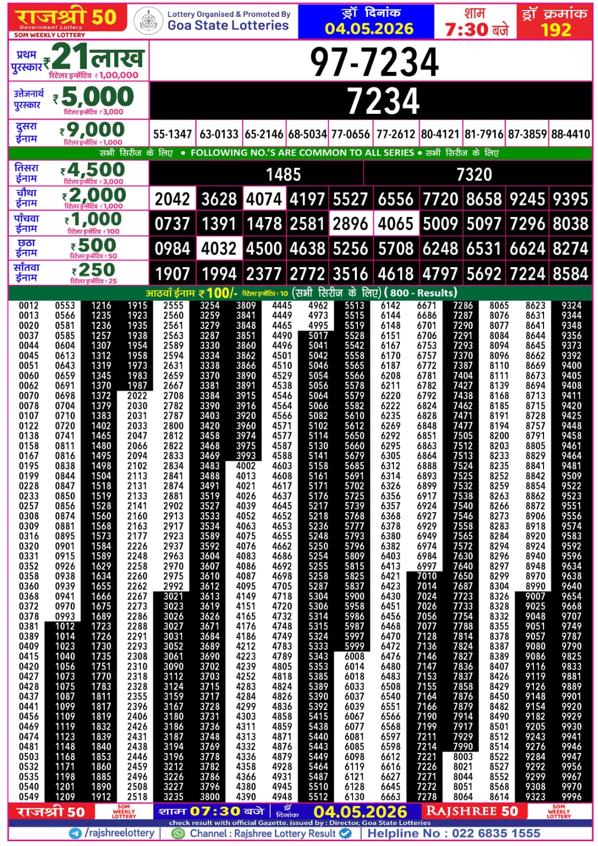The width and height of the screenshot is (598, 846).
Task: Select fifth prize number 4065
Action: tap(395, 224)
